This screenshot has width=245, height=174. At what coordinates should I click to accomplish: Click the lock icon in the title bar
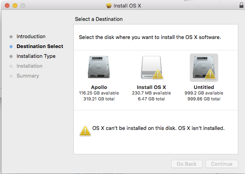pos(241,6)
